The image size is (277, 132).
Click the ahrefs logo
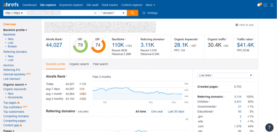[x=11, y=5]
